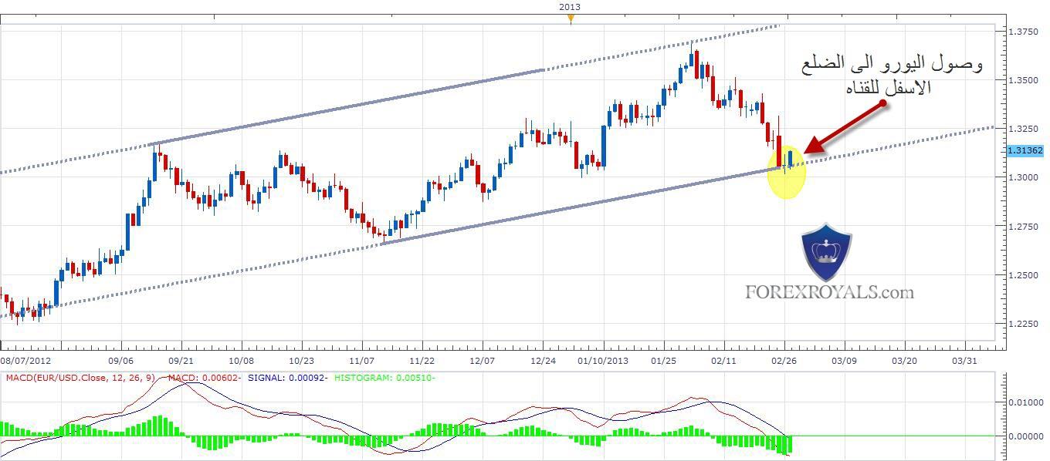Click the 09/21 date label

(181, 360)
